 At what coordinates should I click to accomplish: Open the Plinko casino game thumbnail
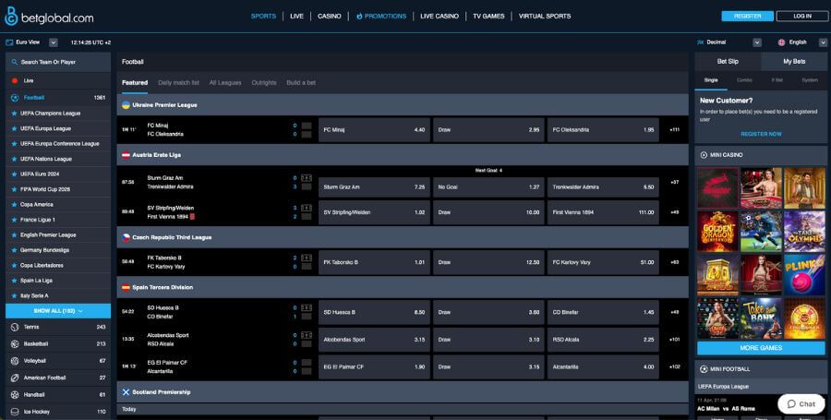tap(804, 275)
